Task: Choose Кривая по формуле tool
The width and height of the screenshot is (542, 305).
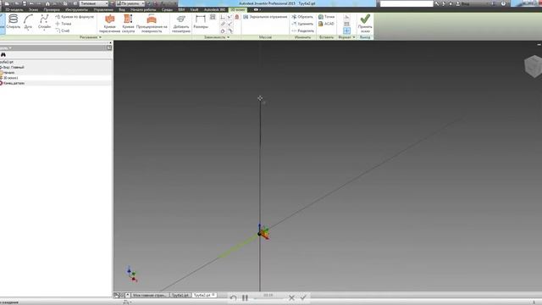Action: [x=75, y=17]
